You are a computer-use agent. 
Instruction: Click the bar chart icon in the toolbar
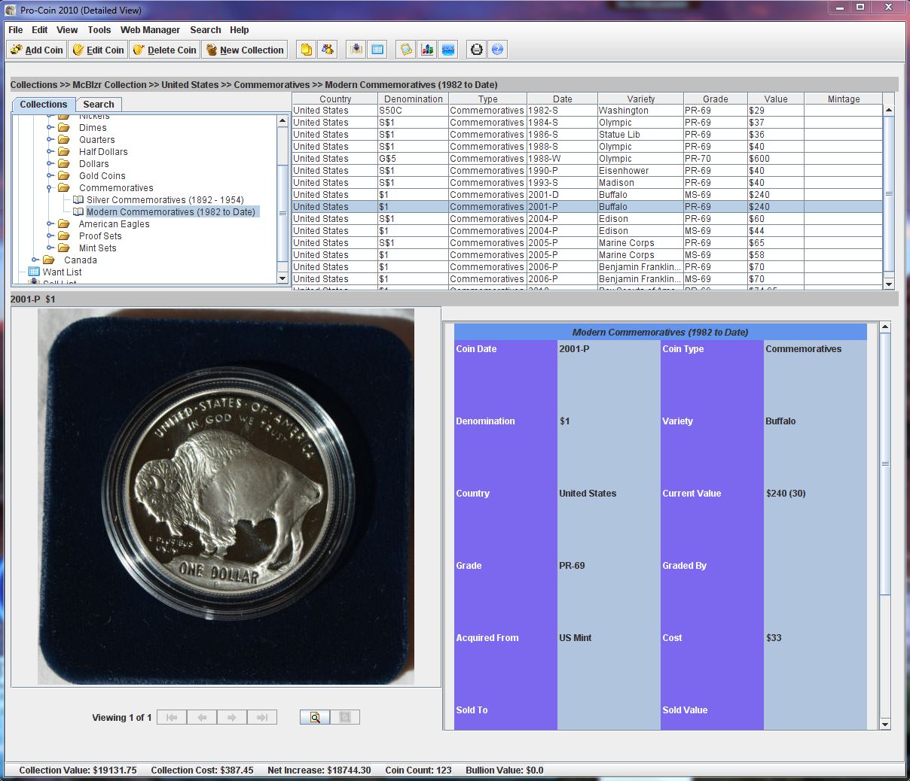pos(427,50)
